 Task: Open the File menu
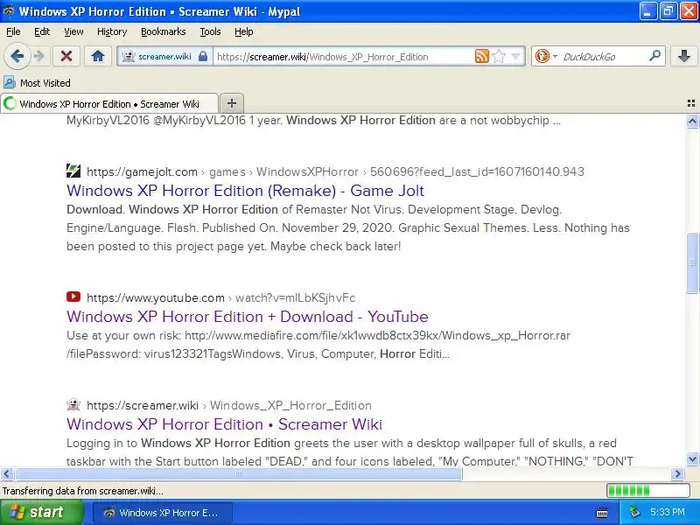13,31
